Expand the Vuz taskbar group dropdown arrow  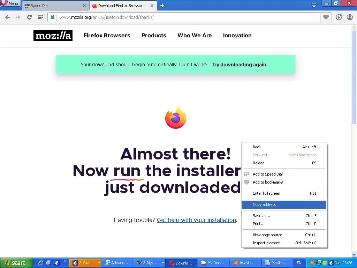point(99,263)
